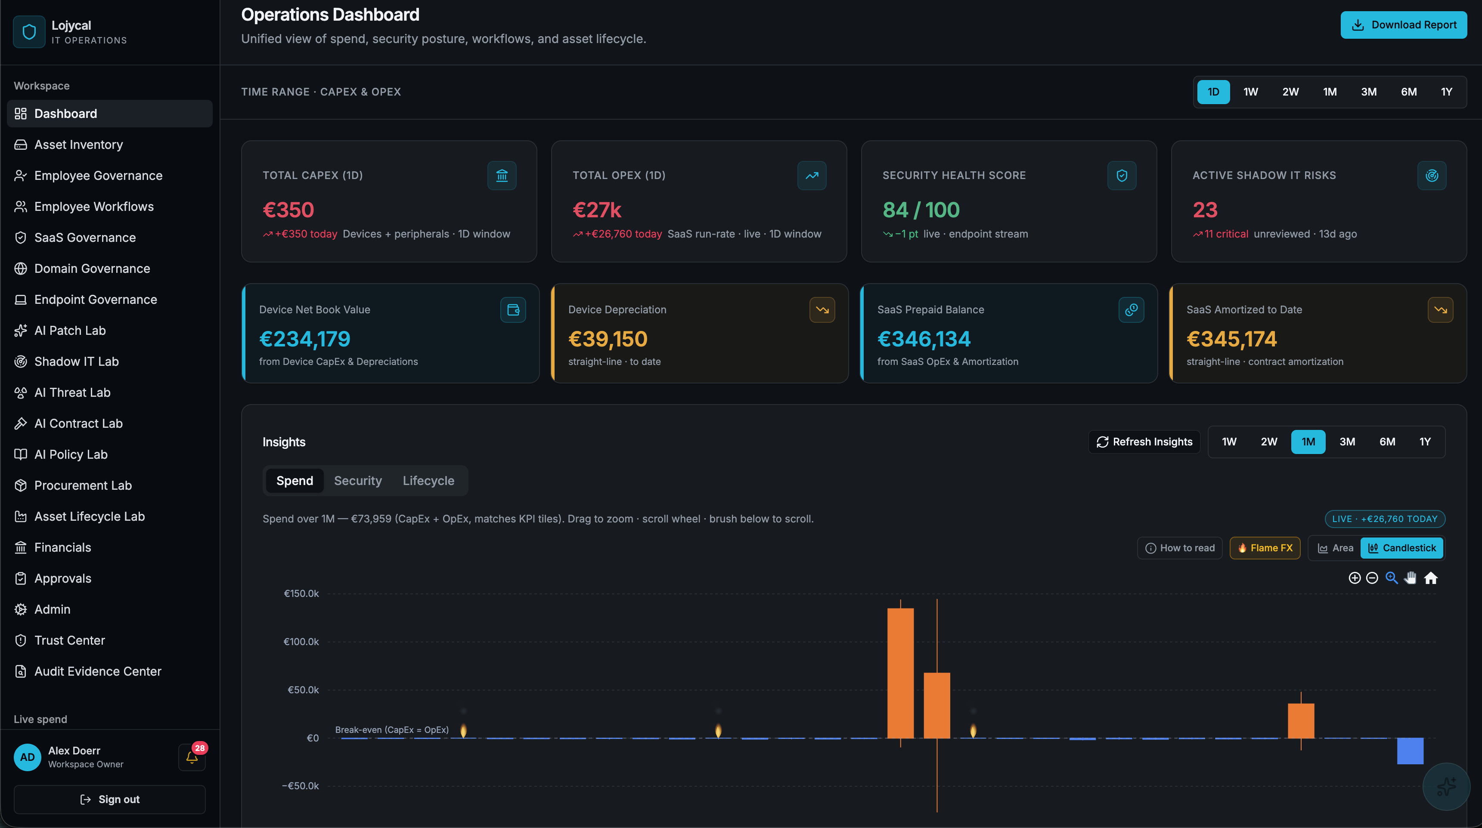
Task: Click the Sign out button
Action: click(109, 800)
